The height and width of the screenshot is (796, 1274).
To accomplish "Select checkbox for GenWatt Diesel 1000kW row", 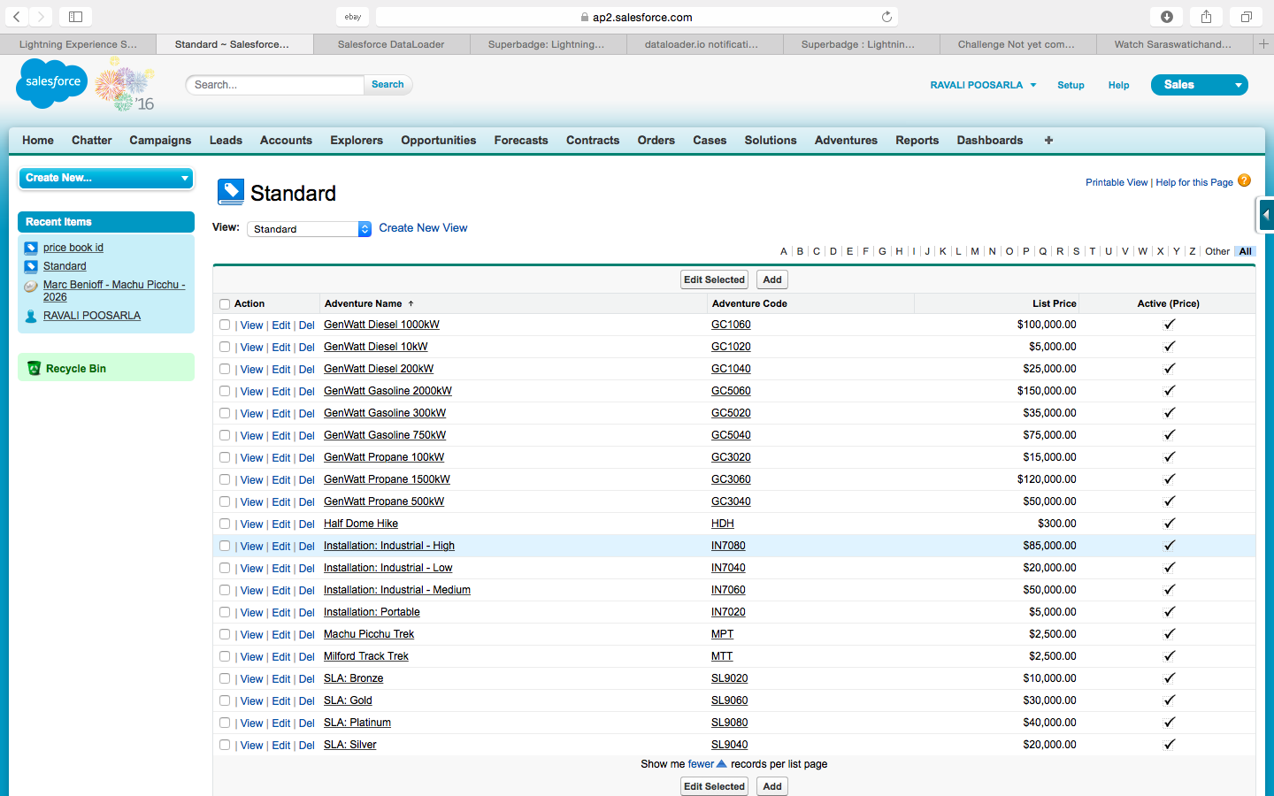I will (225, 325).
